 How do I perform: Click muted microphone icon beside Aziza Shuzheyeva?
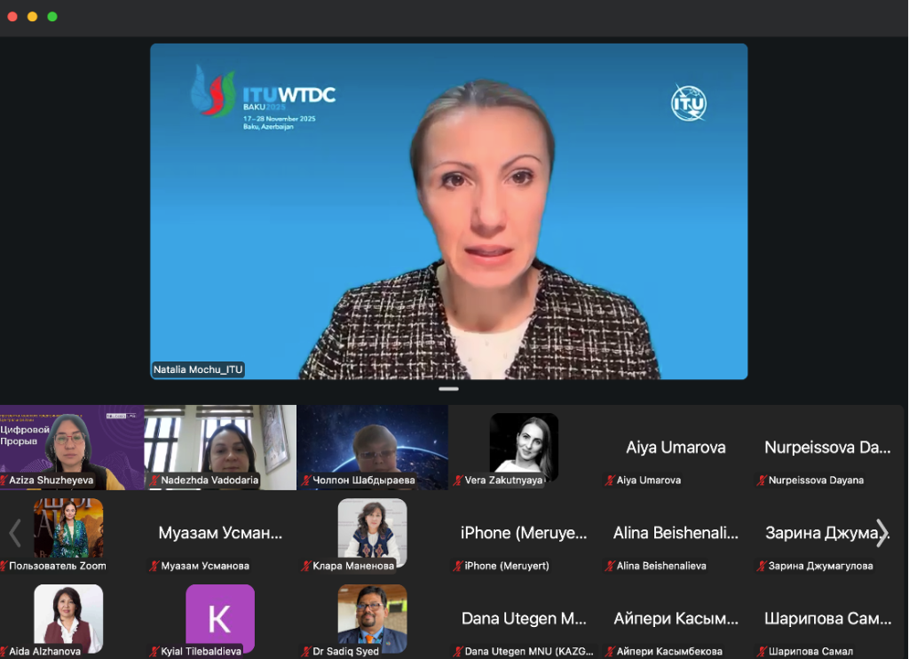4,480
